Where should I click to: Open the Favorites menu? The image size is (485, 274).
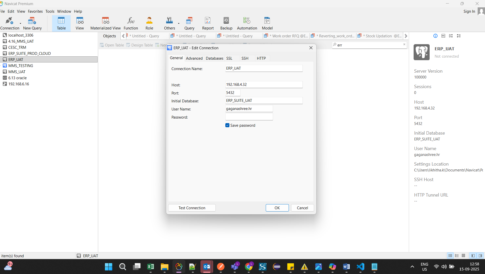(35, 11)
